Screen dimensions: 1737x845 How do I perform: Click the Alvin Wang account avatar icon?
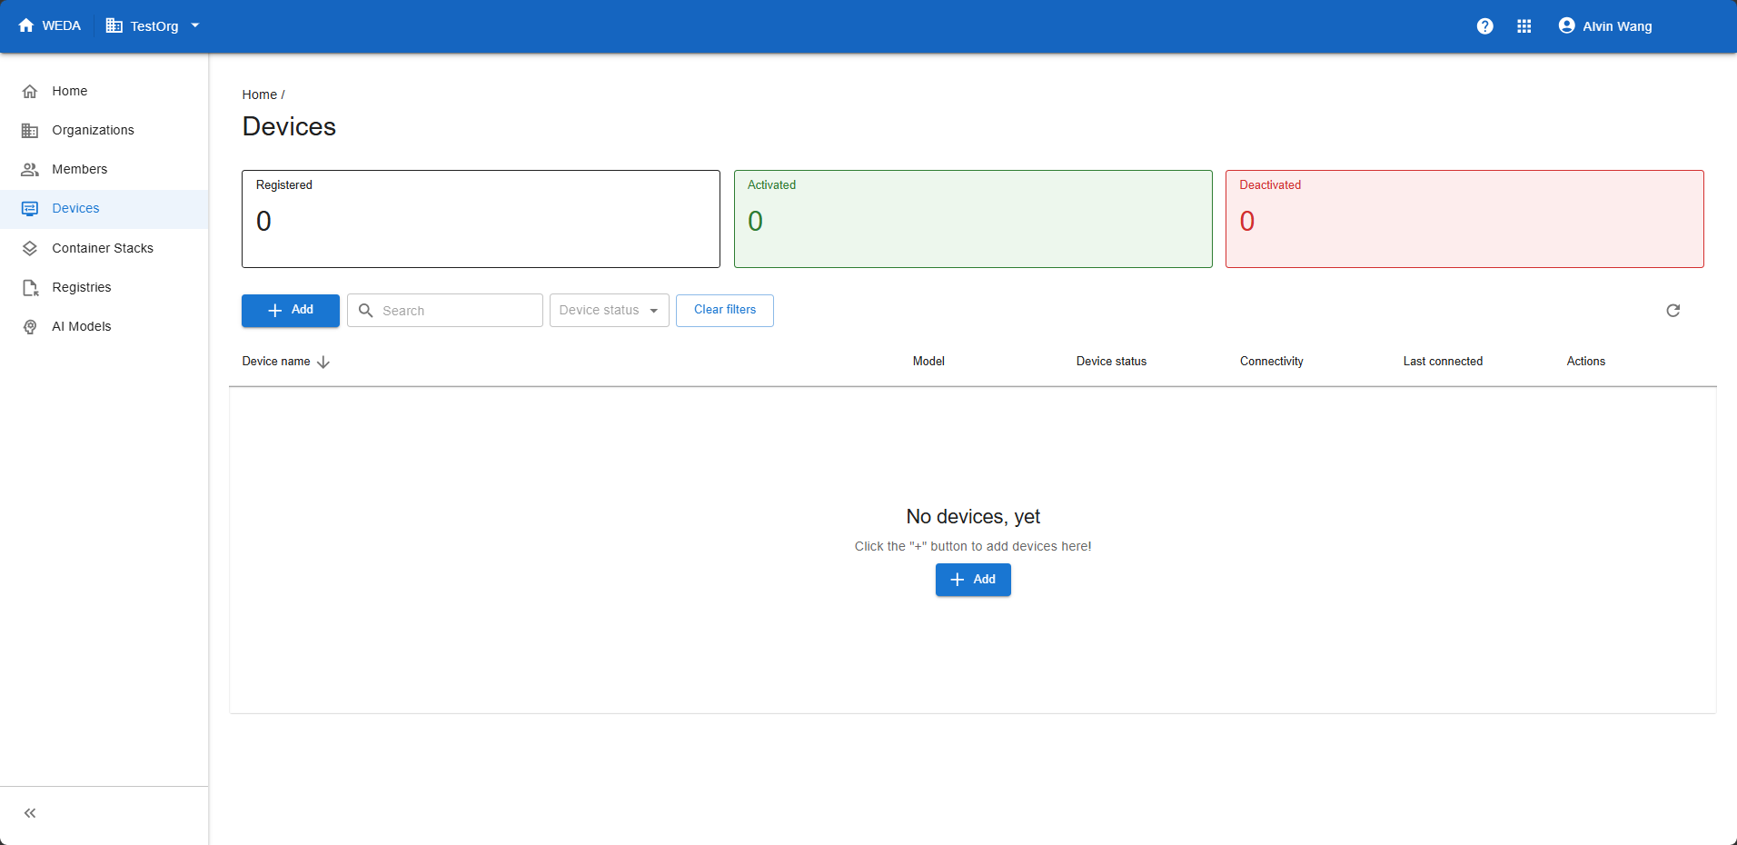pyautogui.click(x=1566, y=25)
